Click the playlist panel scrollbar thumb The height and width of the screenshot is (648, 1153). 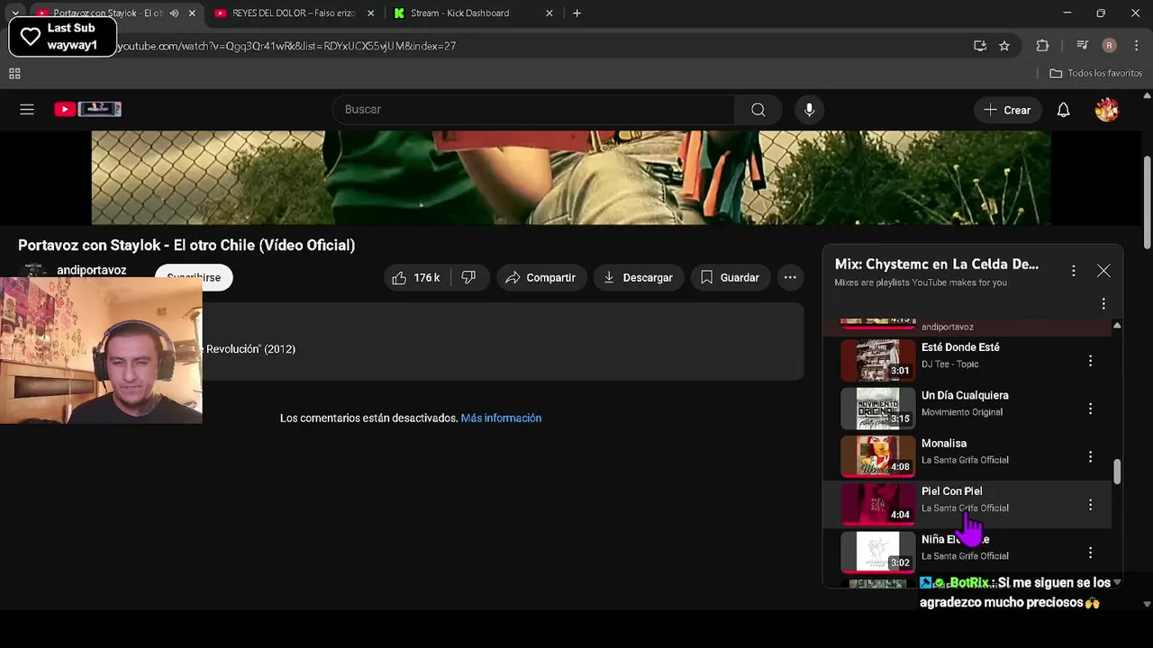tap(1117, 472)
